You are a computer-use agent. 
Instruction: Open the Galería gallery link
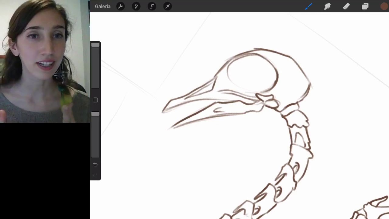tap(103, 6)
